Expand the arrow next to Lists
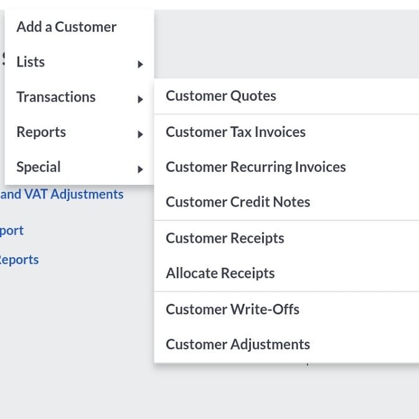Screen dimensions: 419x419 pyautogui.click(x=140, y=64)
